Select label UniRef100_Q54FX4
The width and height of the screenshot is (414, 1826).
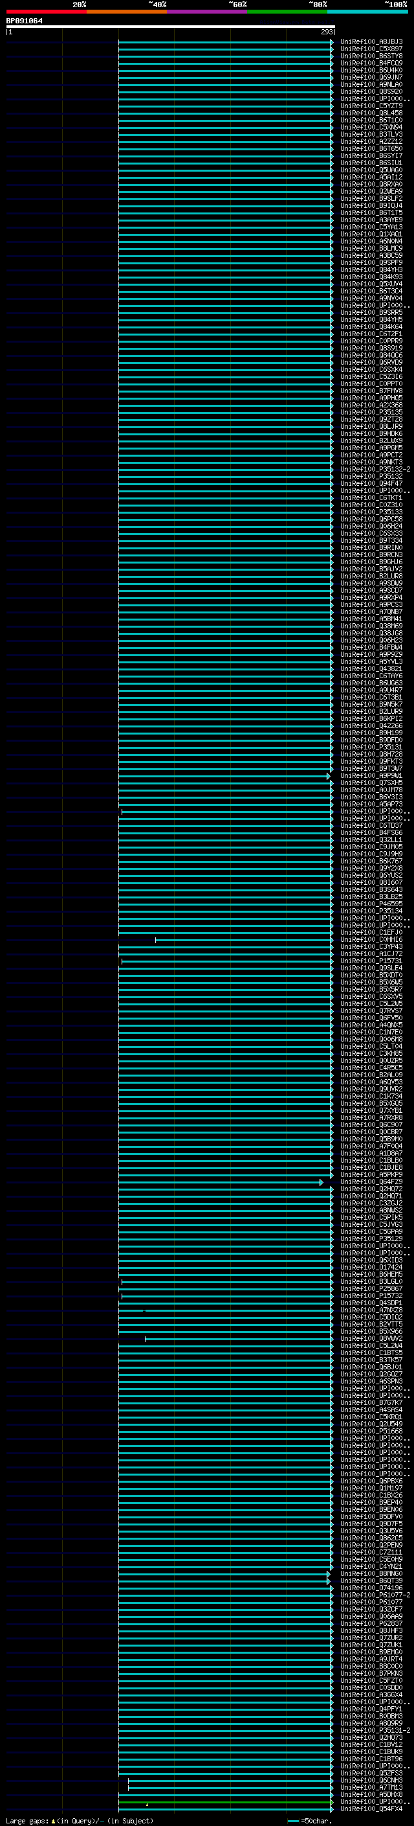[x=371, y=1809]
